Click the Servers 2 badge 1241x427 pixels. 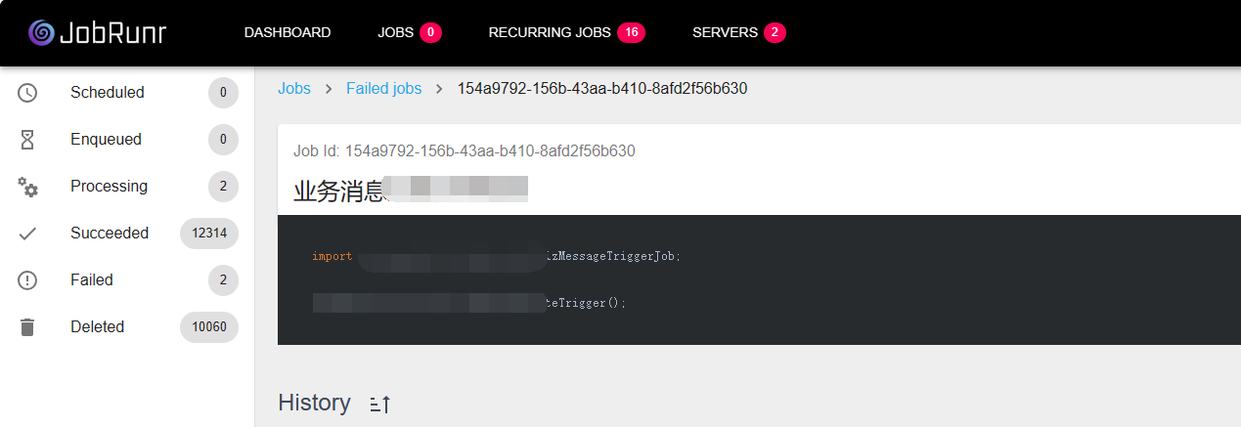coord(775,32)
